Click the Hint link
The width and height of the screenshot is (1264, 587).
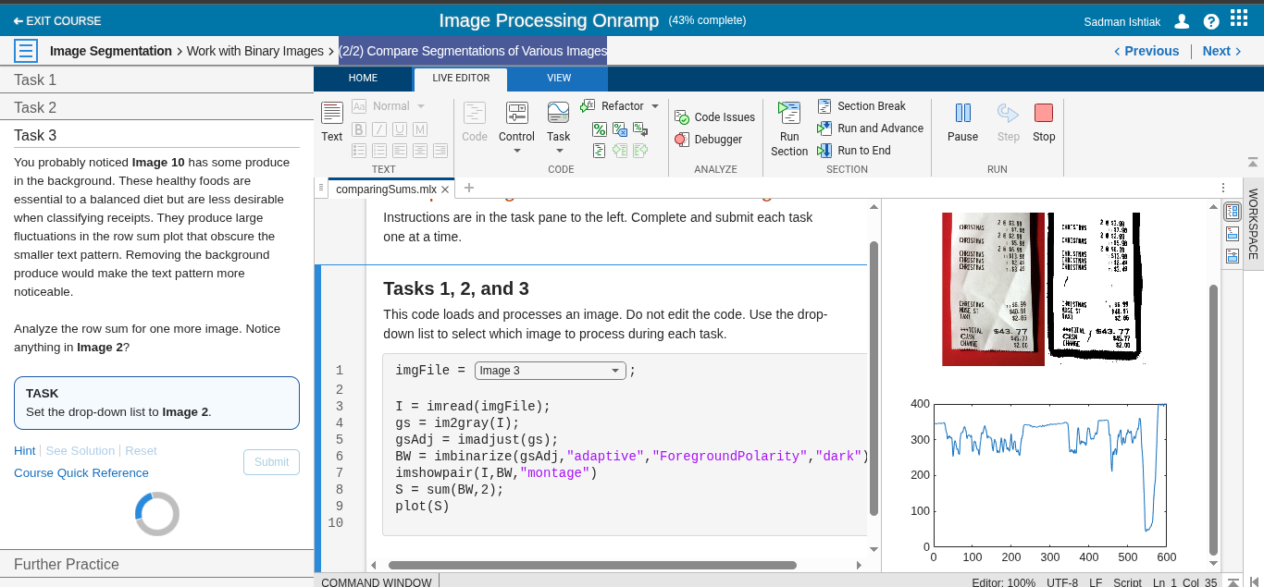click(25, 451)
